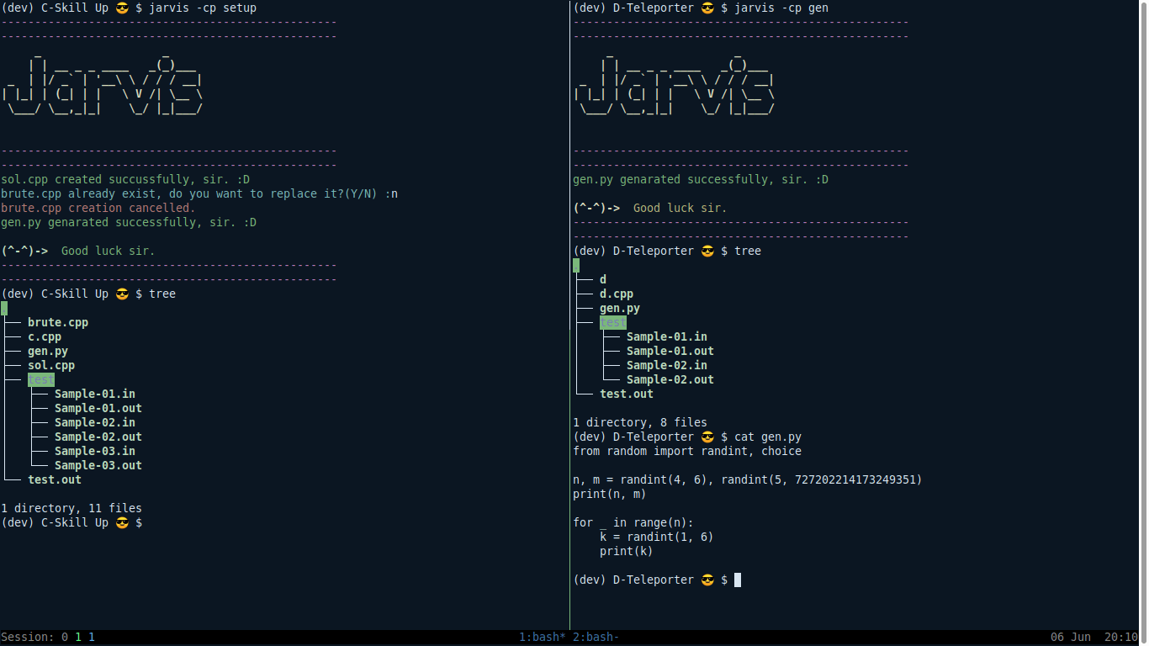Viewport: 1149px width, 646px height.
Task: Click the '06 Jun' date in status bar
Action: coord(1071,637)
